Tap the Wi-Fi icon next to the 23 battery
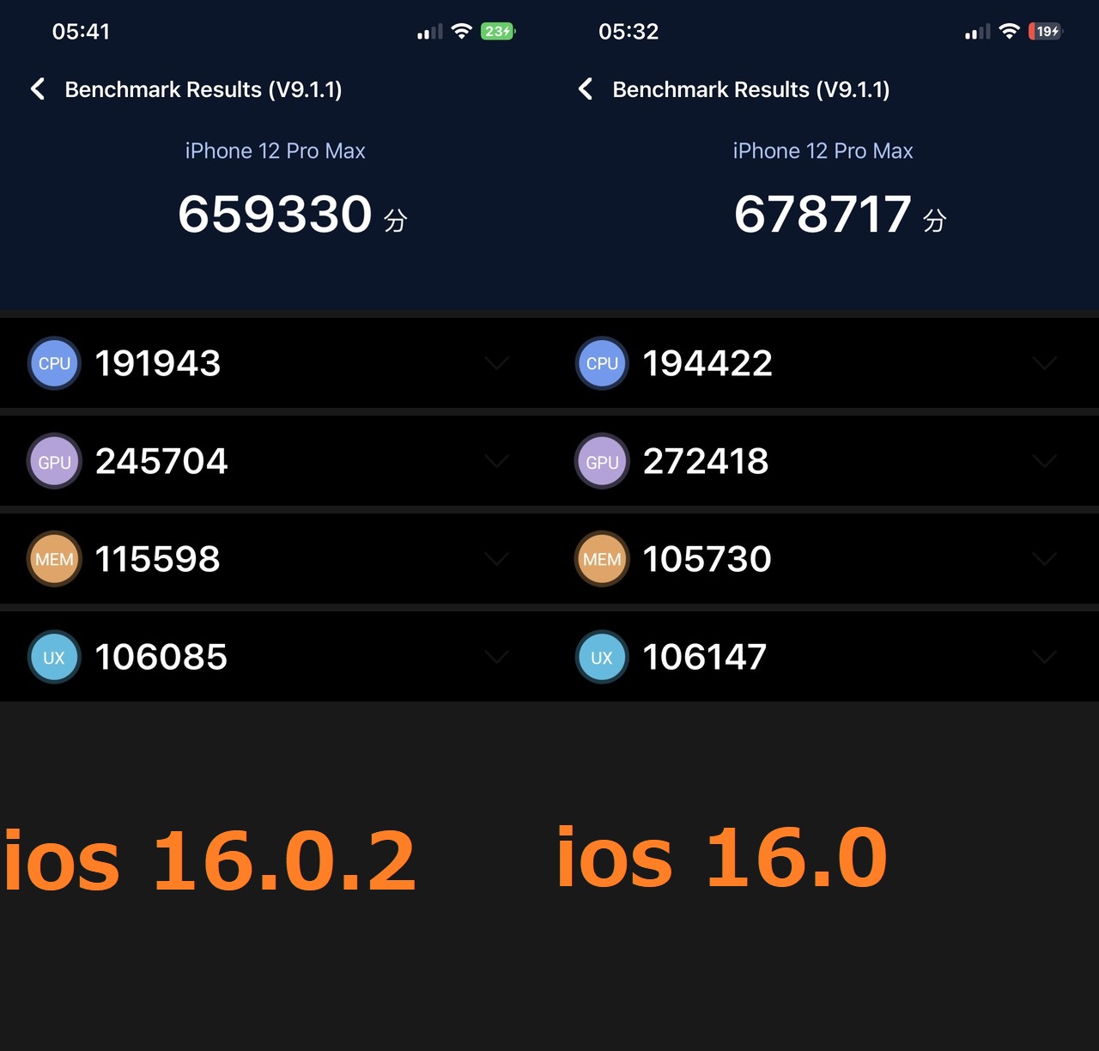This screenshot has height=1051, width=1099. coord(462,32)
